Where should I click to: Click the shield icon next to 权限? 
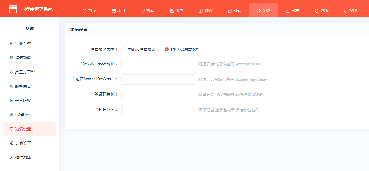click(345, 11)
